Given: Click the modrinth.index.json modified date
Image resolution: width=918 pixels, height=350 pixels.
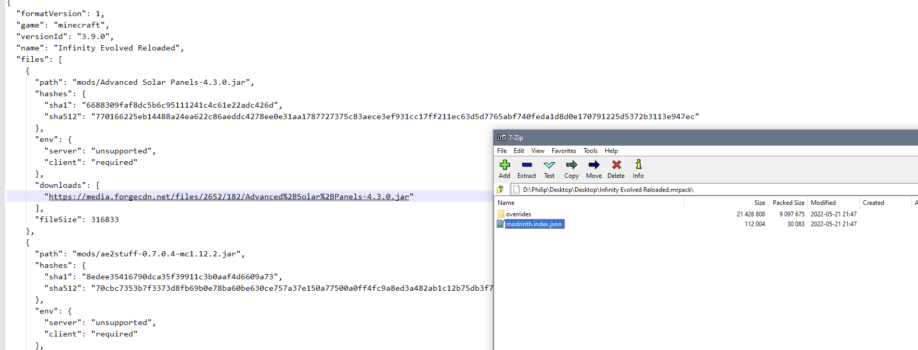Looking at the screenshot, I should (x=834, y=224).
